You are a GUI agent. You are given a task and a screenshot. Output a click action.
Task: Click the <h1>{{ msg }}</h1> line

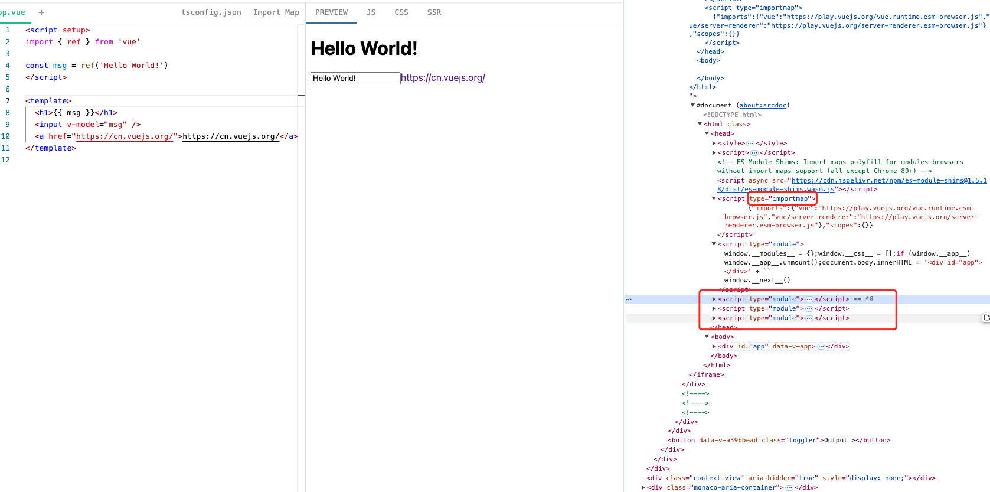(x=76, y=113)
